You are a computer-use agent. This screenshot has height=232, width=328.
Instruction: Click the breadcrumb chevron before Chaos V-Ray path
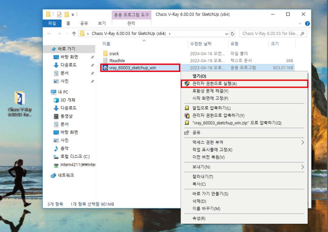coord(88,34)
